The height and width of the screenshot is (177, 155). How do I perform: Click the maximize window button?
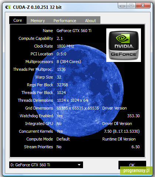point(131,6)
